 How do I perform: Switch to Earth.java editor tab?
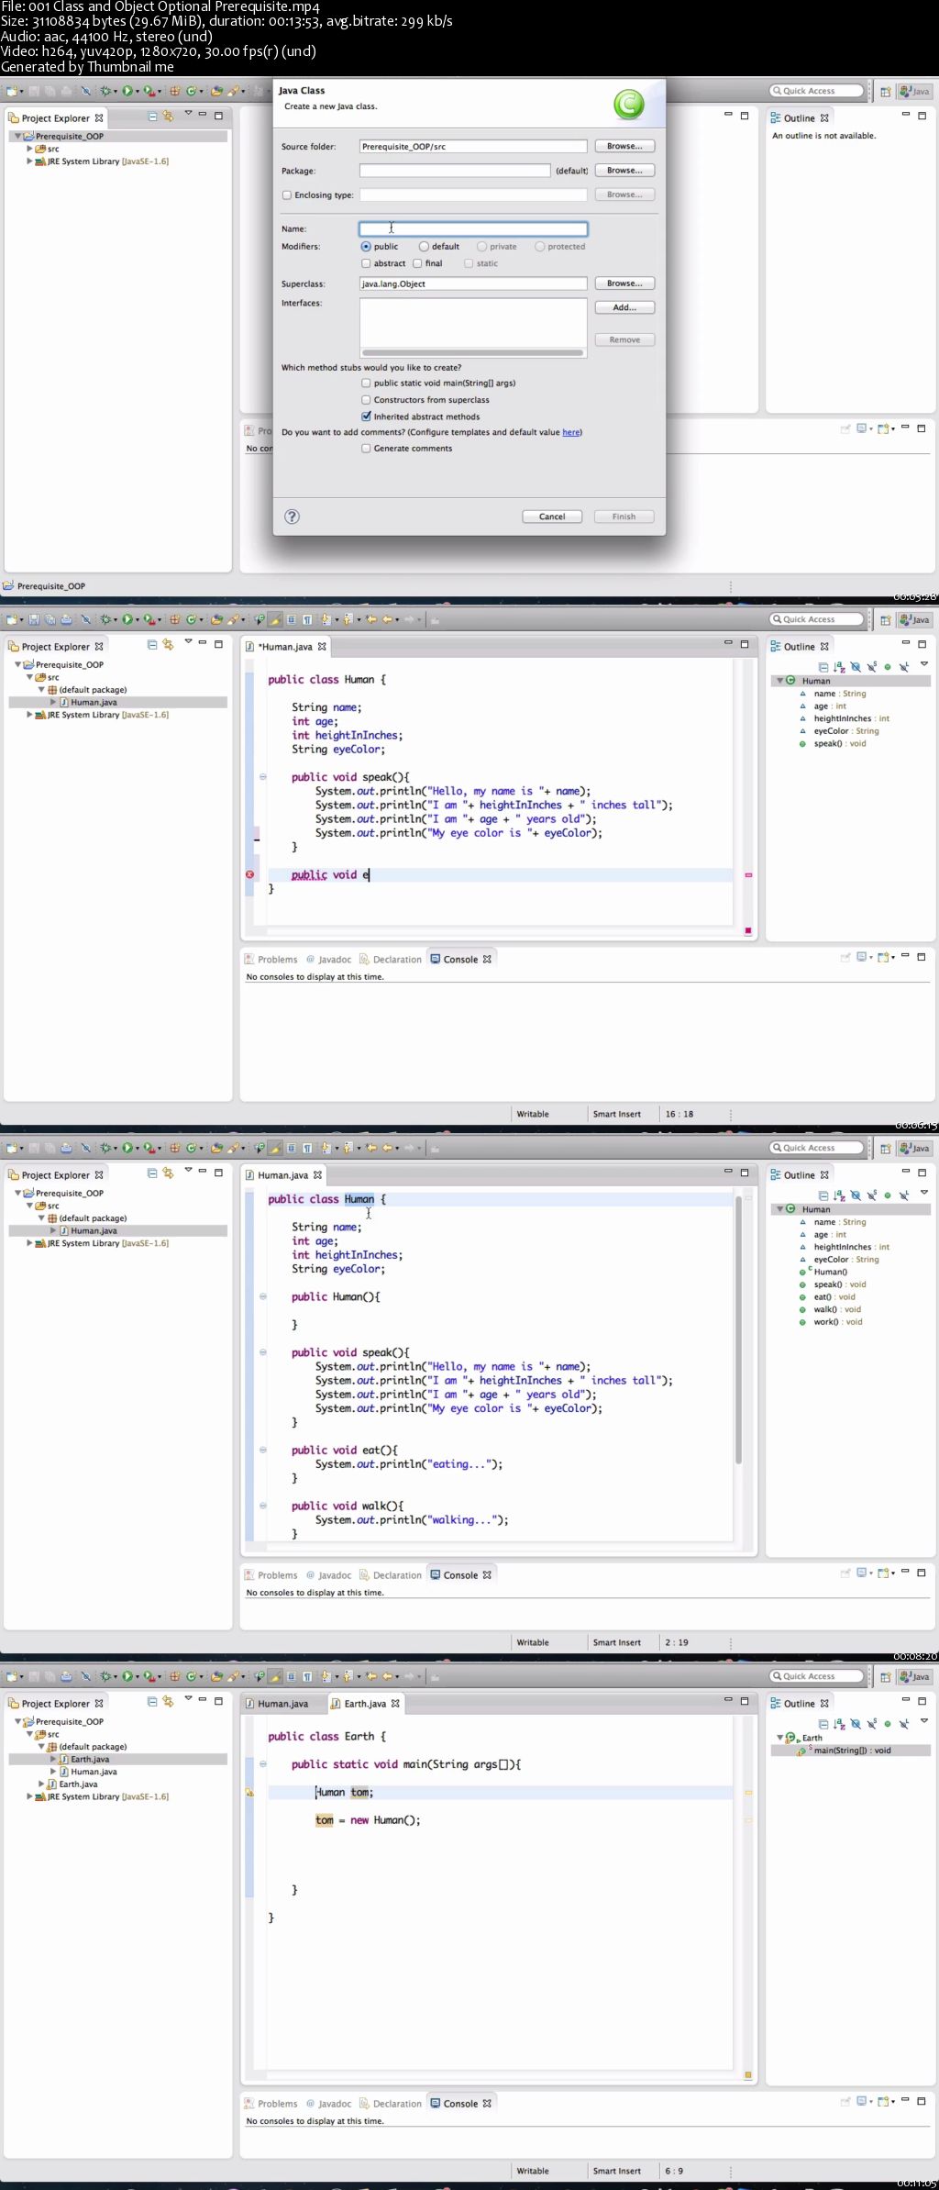[365, 1704]
